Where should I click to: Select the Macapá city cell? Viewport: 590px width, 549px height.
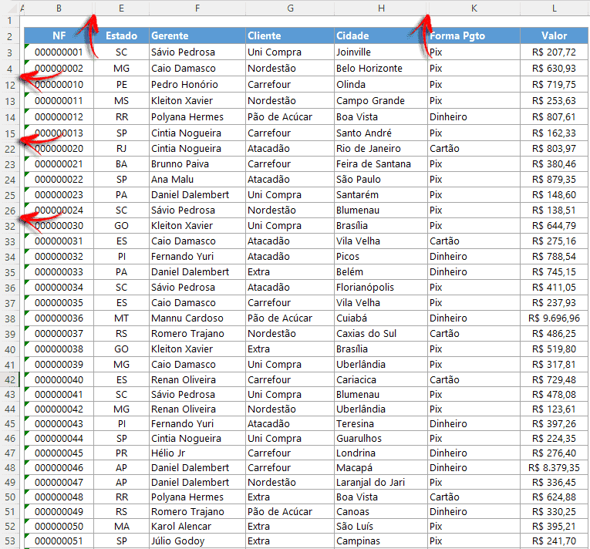(x=381, y=467)
